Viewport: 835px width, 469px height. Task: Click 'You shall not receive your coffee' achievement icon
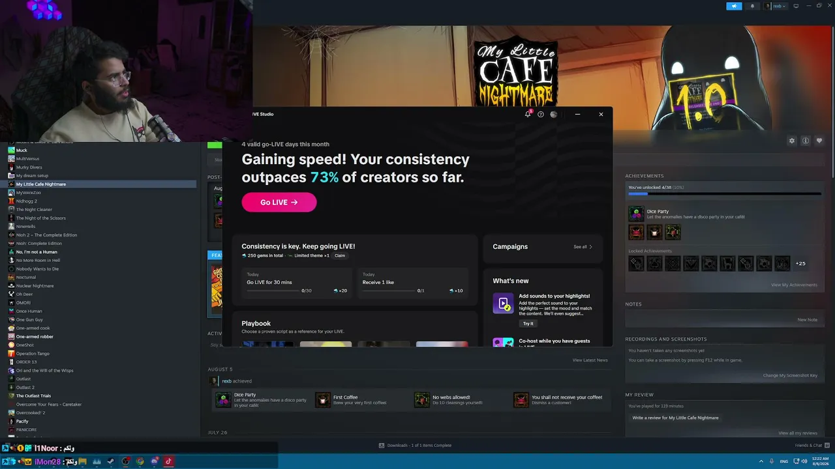[x=521, y=400]
